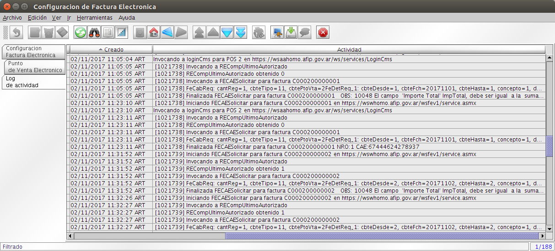Jump to last record with double-down arrow
The image size is (555, 251).
click(x=241, y=32)
